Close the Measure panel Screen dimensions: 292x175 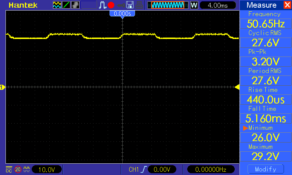[287, 5]
